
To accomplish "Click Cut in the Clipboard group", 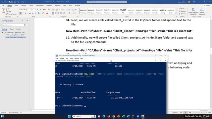I will (x=8, y=9).
